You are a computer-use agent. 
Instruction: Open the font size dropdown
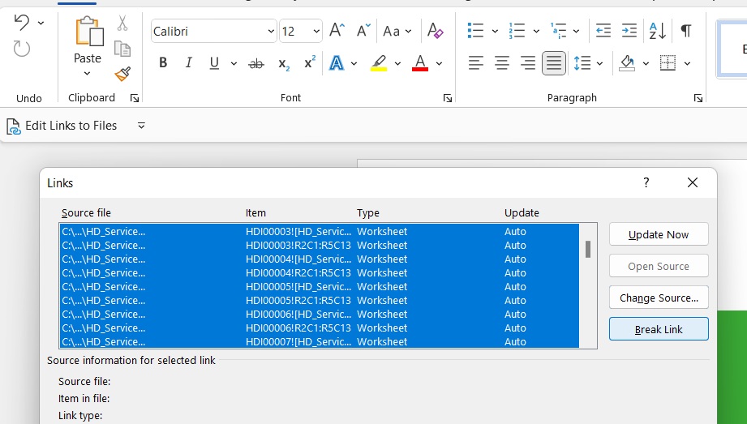click(316, 32)
